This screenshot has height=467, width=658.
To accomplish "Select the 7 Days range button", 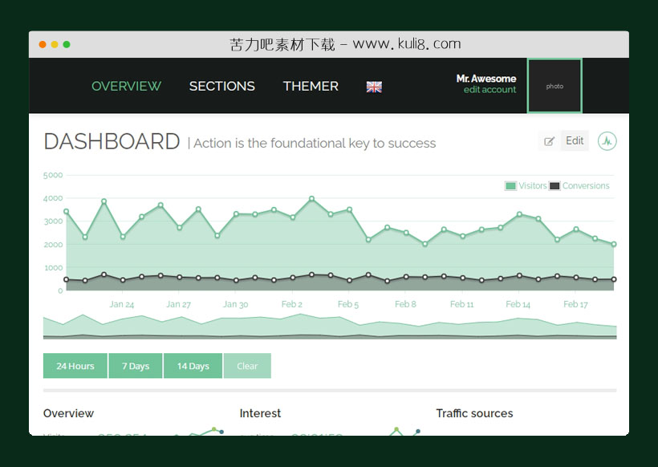I will point(136,366).
